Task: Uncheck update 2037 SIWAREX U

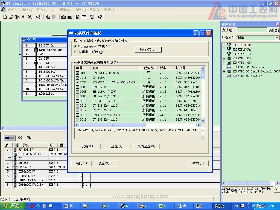Action: pos(77,82)
